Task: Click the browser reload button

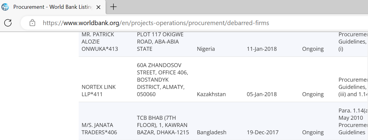Action: click(x=8, y=23)
